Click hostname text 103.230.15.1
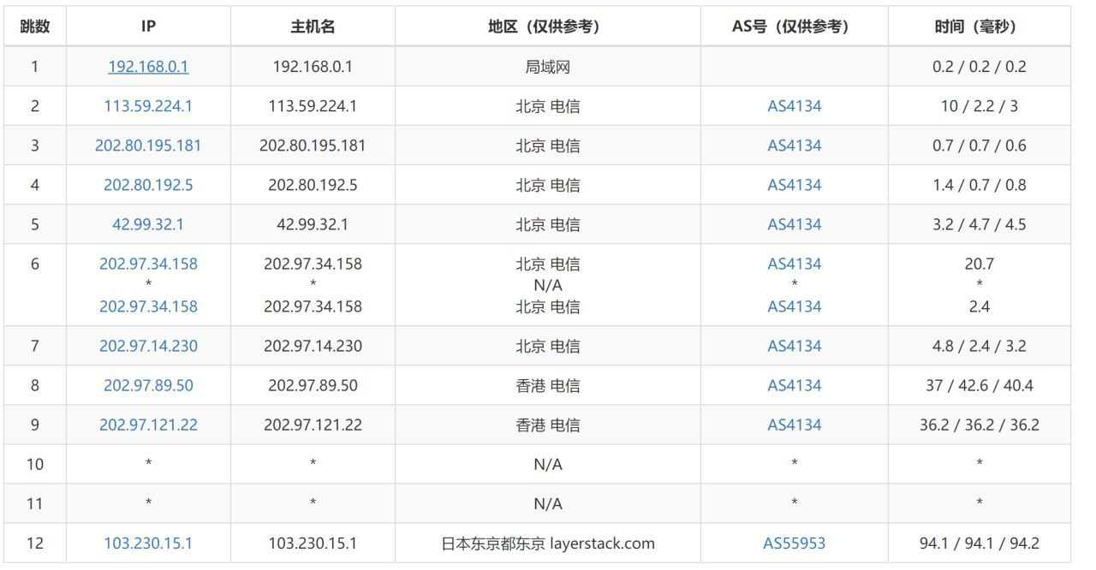 [313, 543]
